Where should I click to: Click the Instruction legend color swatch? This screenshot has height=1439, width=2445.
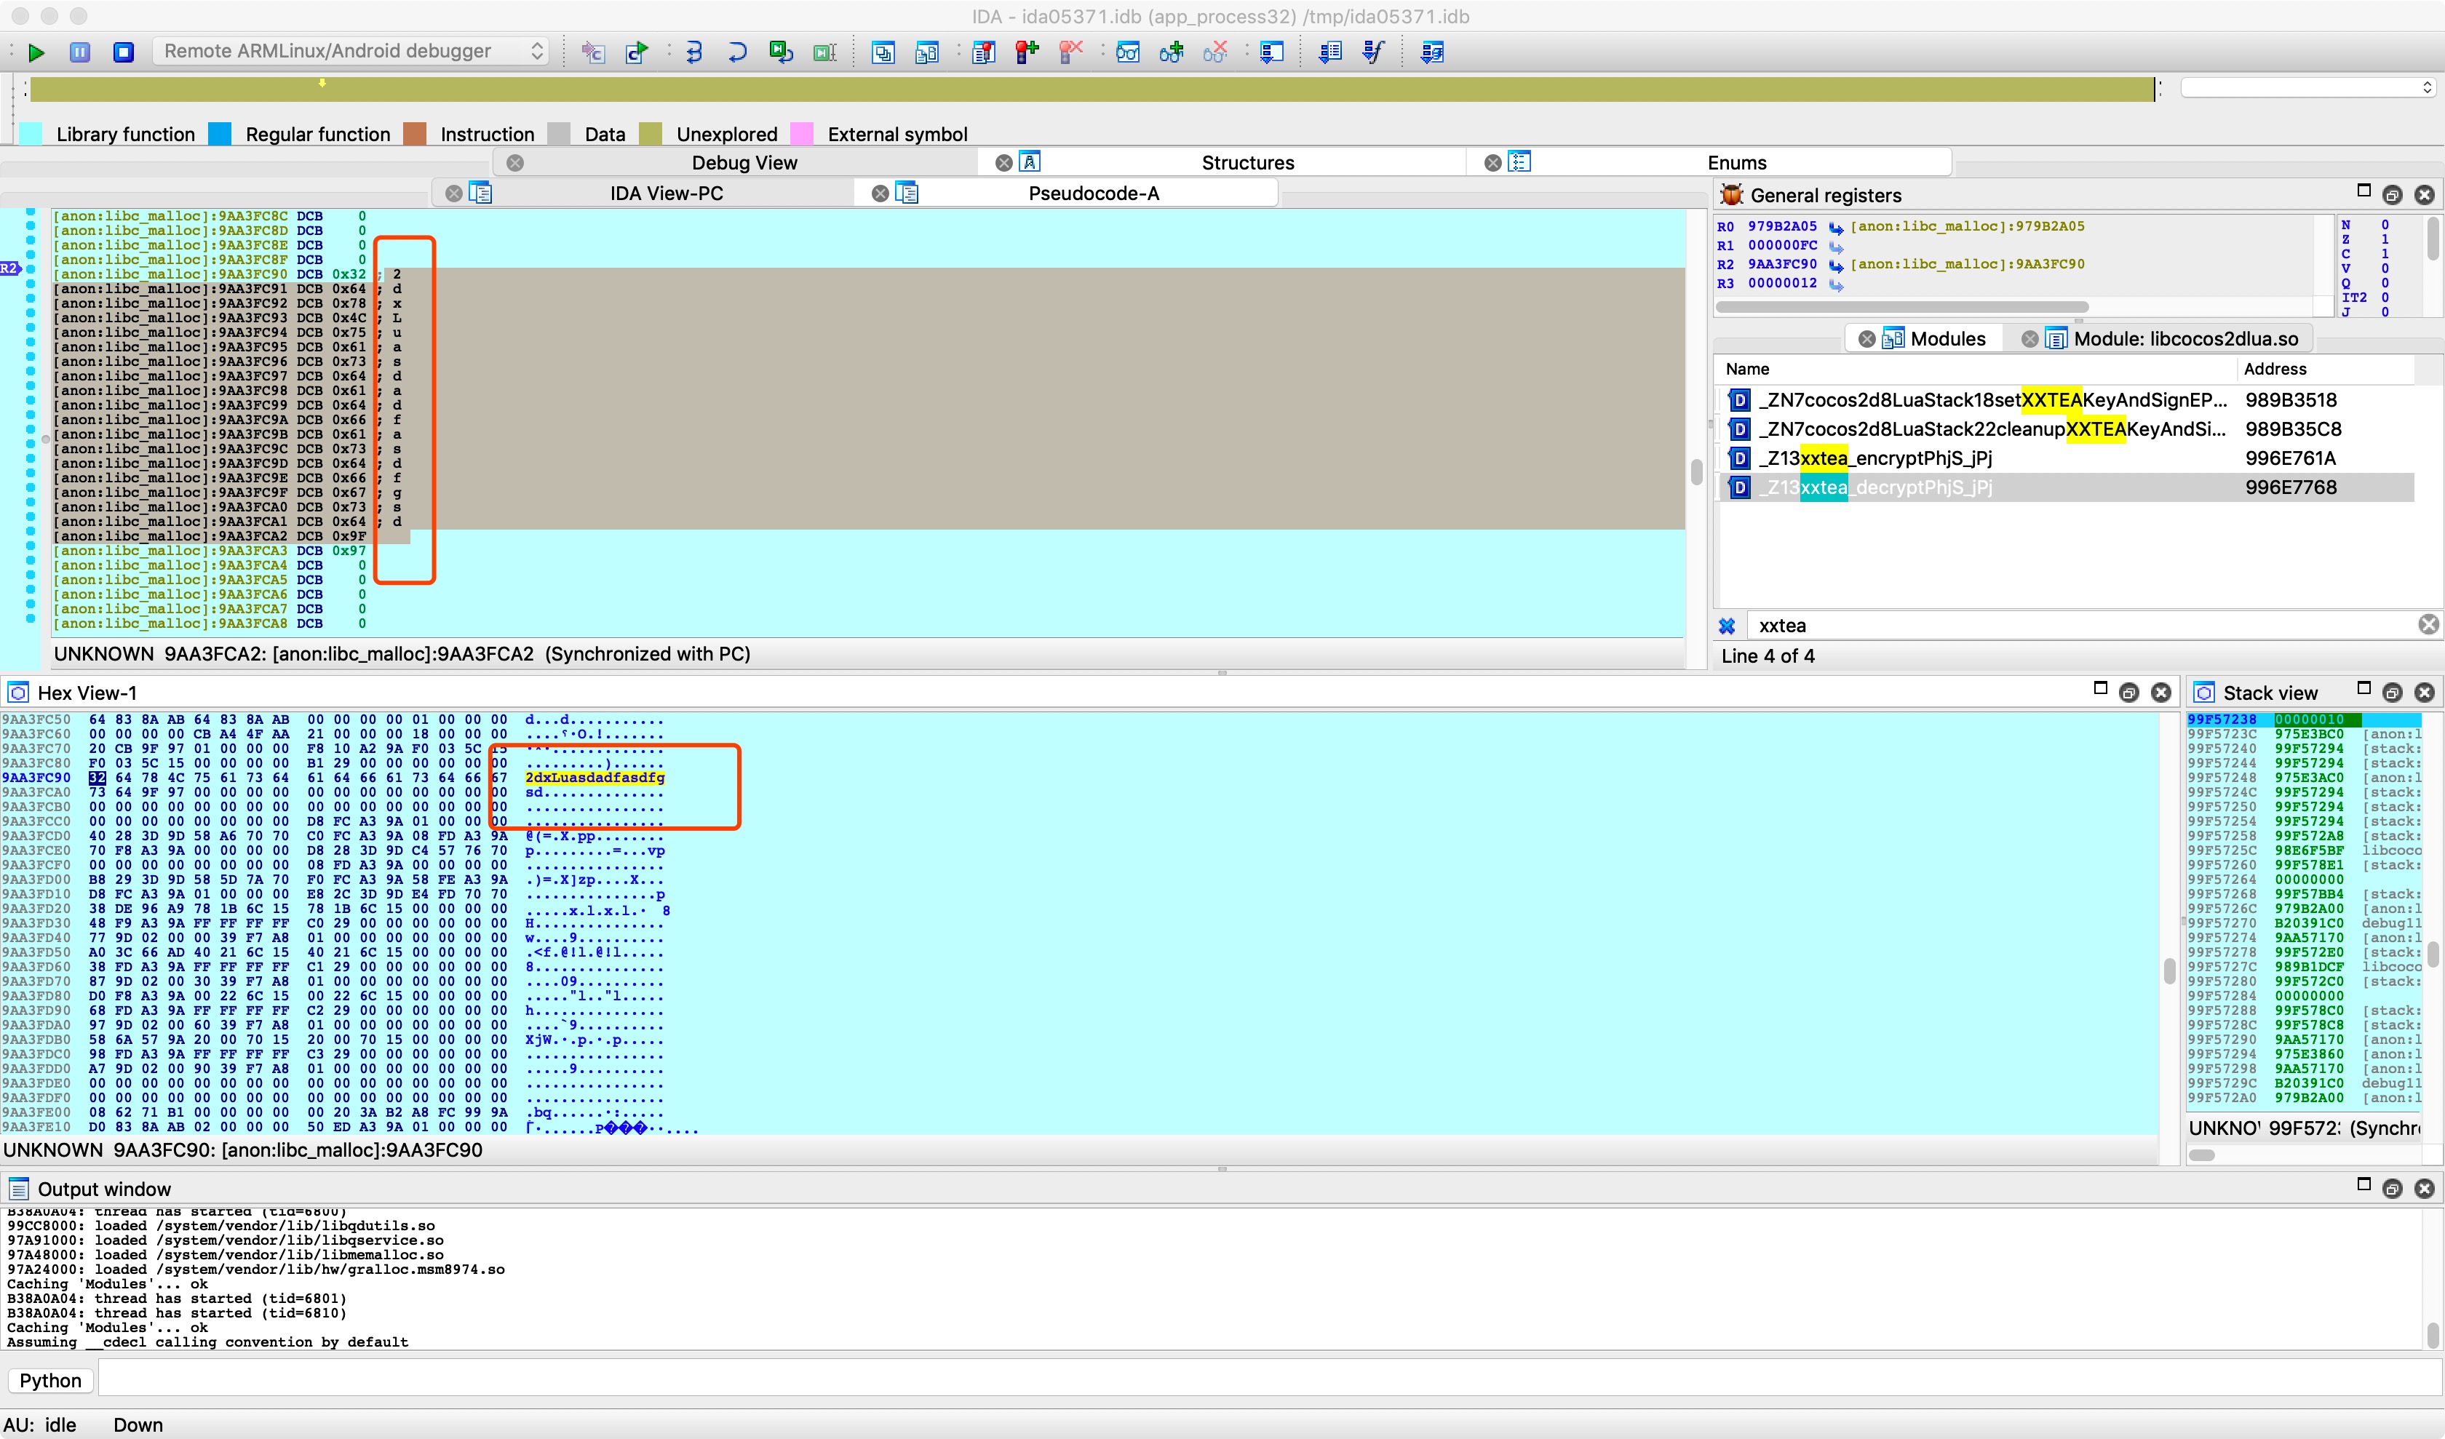(x=416, y=134)
